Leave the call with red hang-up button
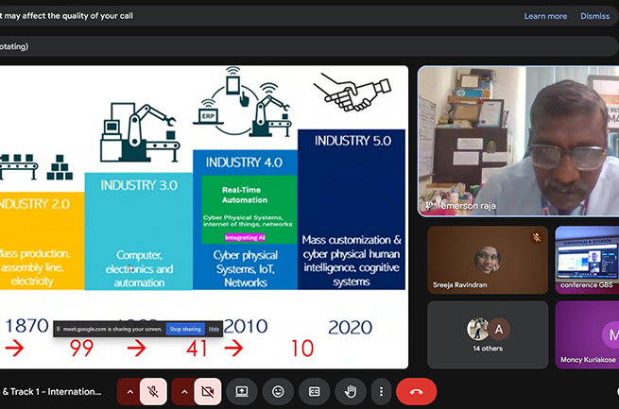The height and width of the screenshot is (409, 619). point(416,391)
